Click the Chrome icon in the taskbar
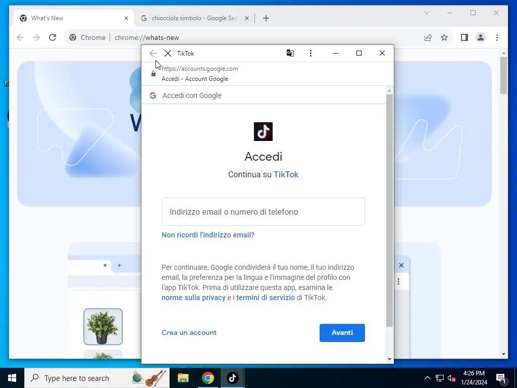 pos(208,378)
